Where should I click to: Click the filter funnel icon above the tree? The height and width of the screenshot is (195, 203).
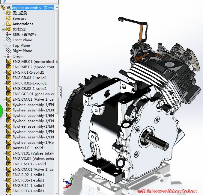point(4,1)
